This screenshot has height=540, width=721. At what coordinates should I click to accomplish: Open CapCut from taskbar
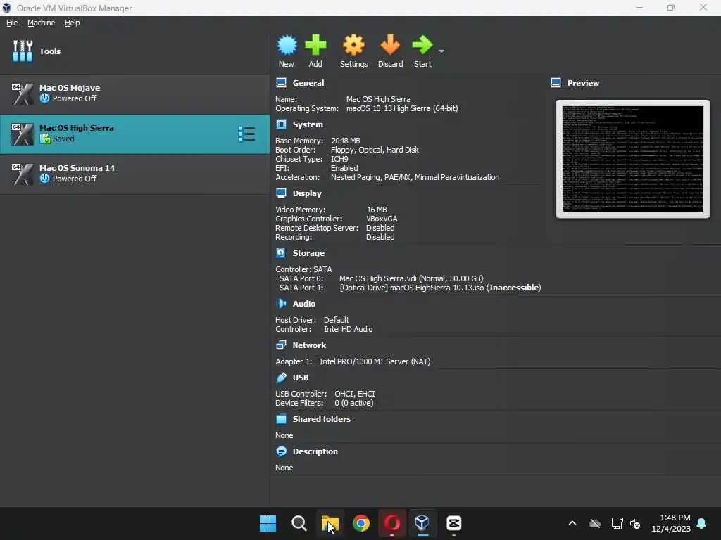[453, 523]
